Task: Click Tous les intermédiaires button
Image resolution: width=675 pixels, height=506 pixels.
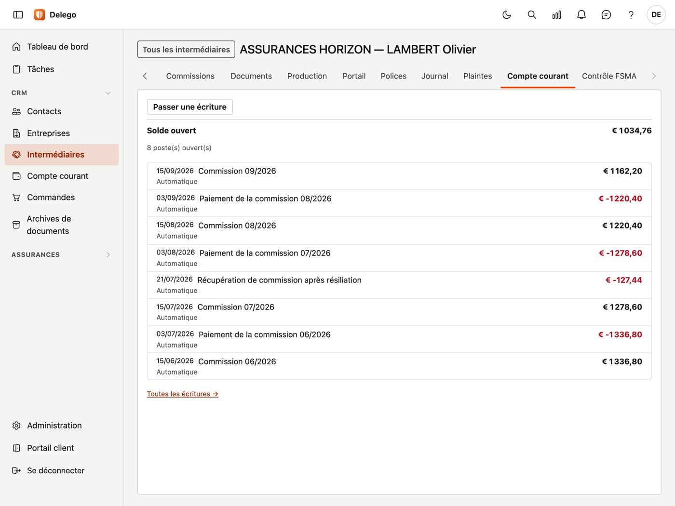Action: [186, 49]
